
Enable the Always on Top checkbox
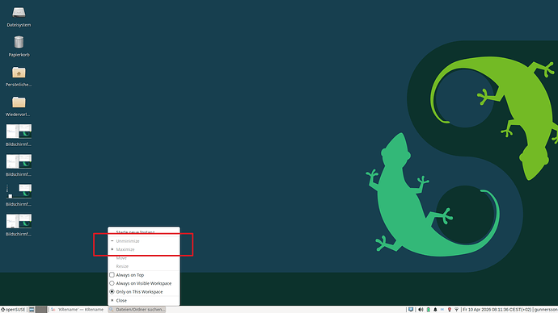[x=112, y=274]
